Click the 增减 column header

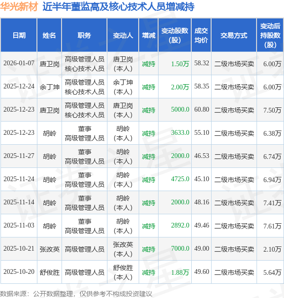(x=149, y=35)
